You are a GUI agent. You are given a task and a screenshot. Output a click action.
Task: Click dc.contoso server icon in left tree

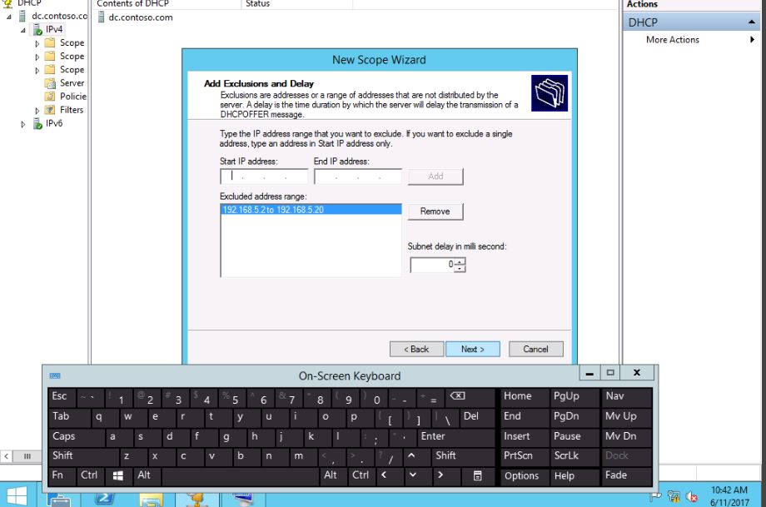22,16
